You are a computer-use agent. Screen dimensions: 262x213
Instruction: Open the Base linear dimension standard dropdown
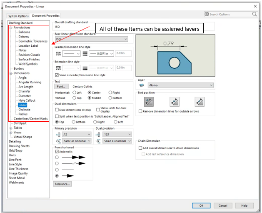(x=91, y=39)
